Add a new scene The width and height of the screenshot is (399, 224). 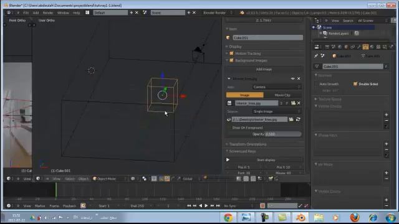click(189, 12)
